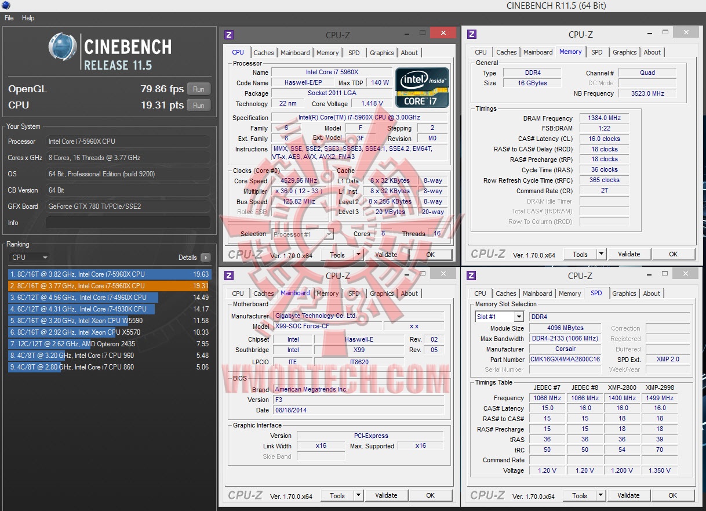The height and width of the screenshot is (511, 706).
Task: Click Validate in Mainboard window
Action: point(386,495)
